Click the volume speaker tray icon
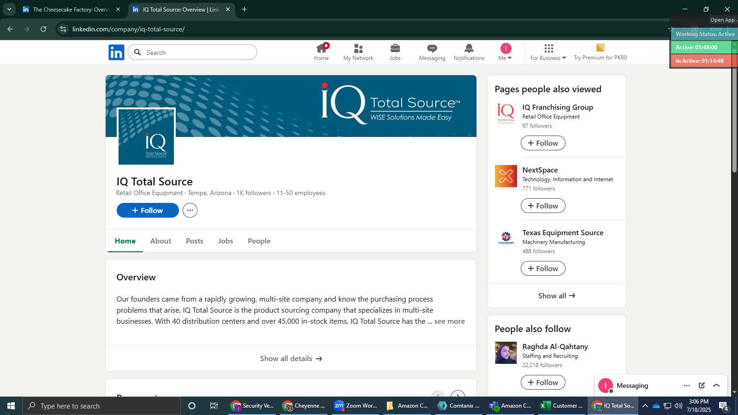The width and height of the screenshot is (738, 415). pyautogui.click(x=678, y=406)
